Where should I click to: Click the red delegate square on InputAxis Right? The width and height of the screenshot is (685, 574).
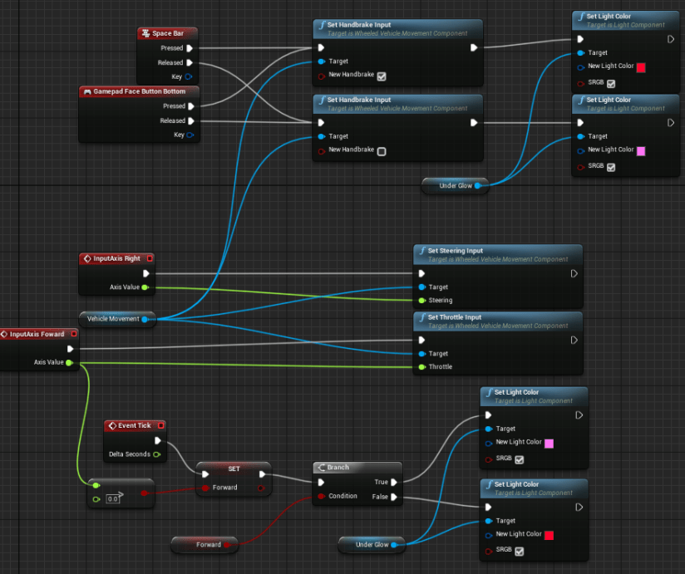point(149,258)
